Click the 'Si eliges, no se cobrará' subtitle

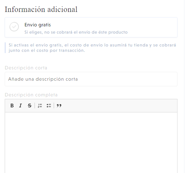pyautogui.click(x=76, y=32)
